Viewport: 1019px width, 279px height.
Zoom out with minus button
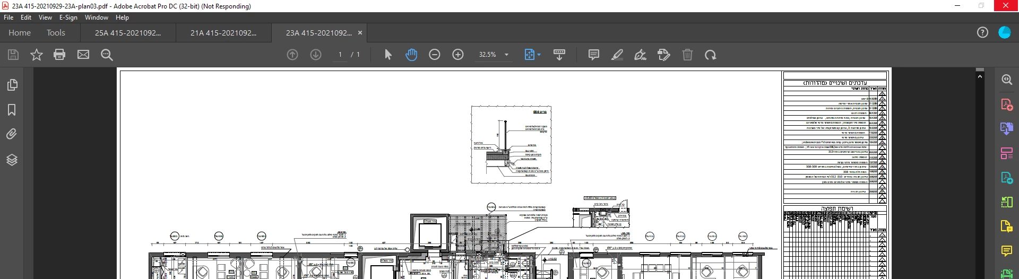pyautogui.click(x=435, y=55)
